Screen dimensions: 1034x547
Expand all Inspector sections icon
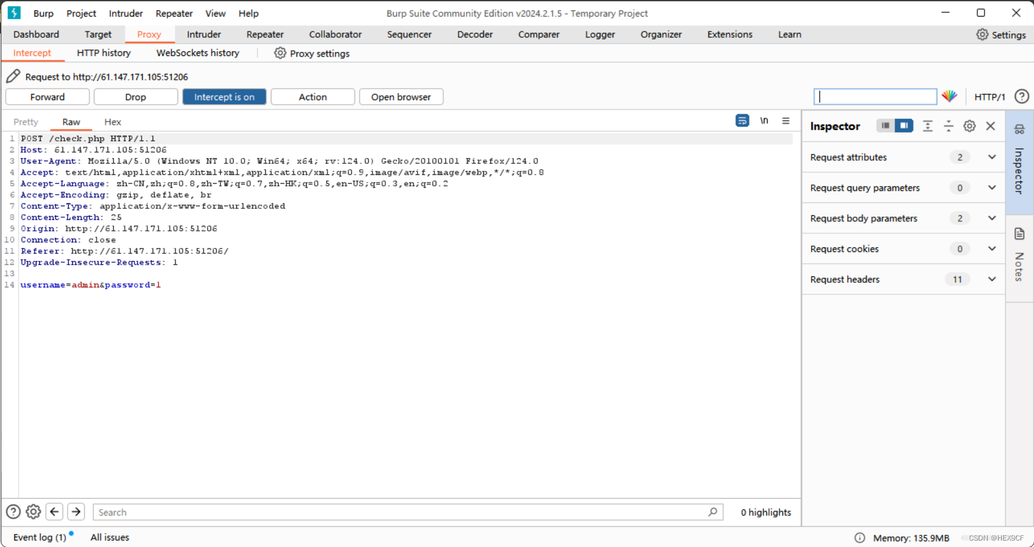click(x=927, y=126)
